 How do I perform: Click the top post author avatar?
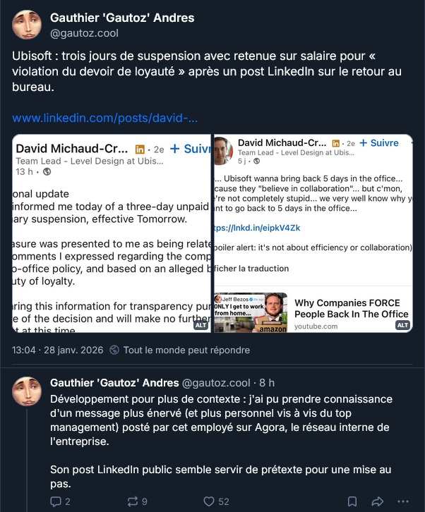pos(28,25)
